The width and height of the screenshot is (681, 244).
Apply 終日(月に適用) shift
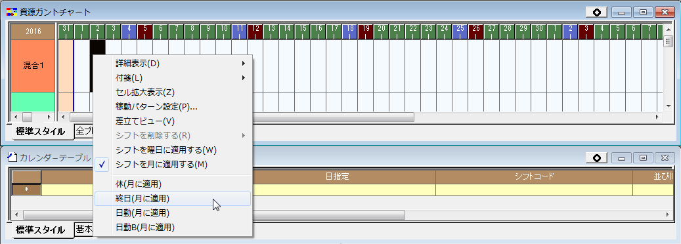click(x=173, y=198)
